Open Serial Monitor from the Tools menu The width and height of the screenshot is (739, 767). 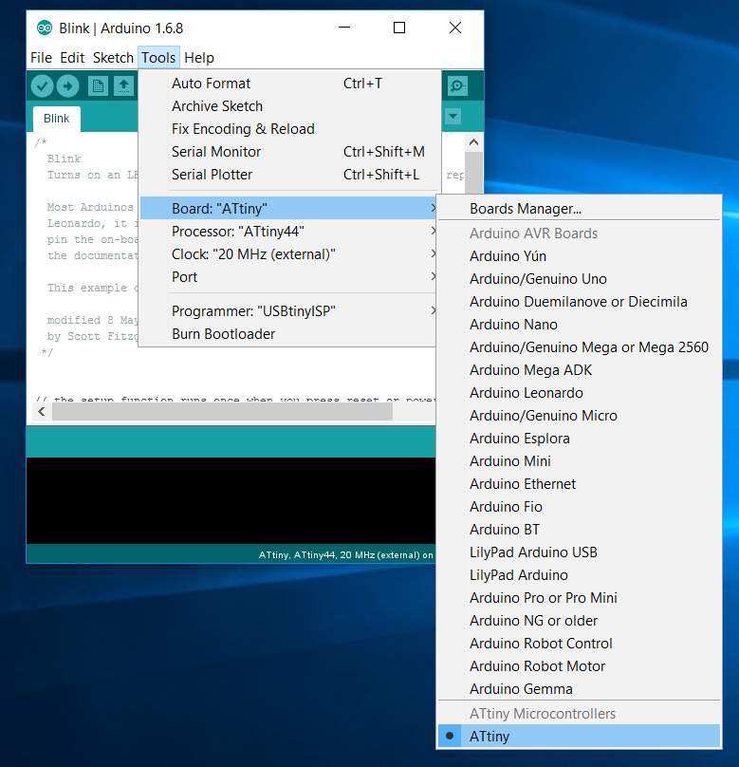[288, 152]
